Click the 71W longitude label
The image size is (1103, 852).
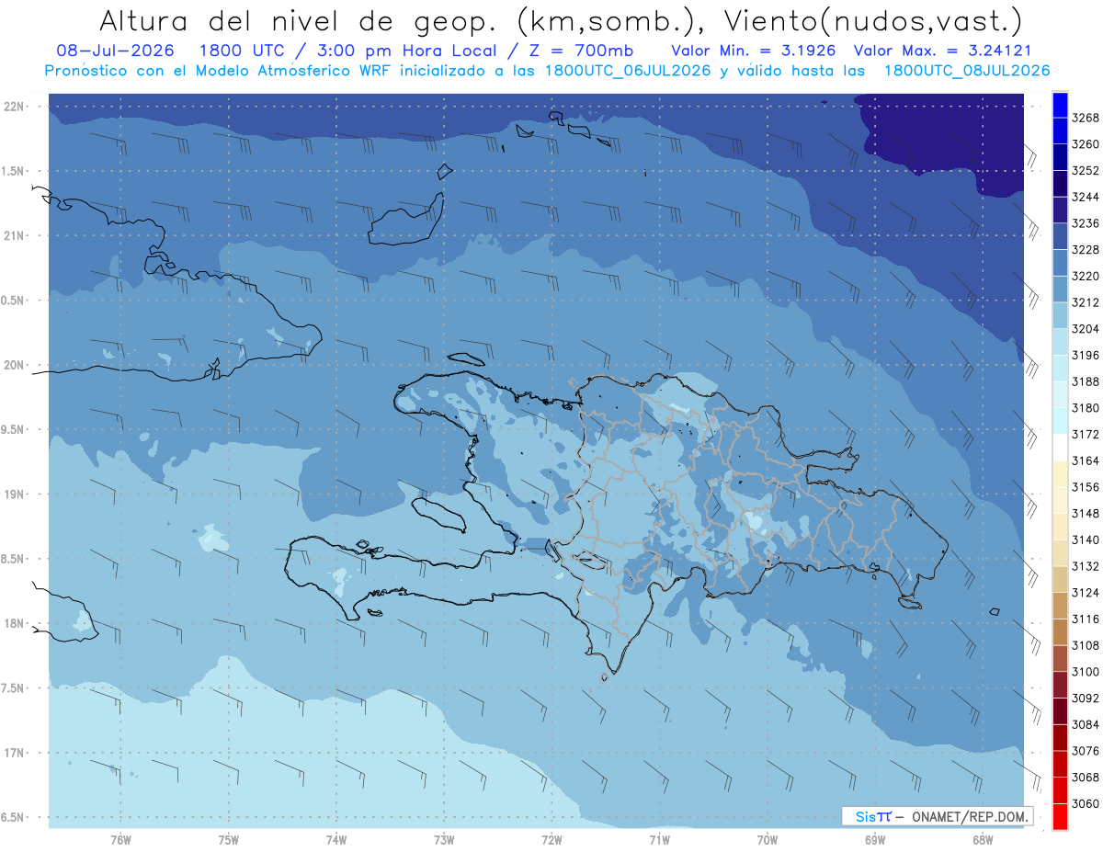[x=659, y=839]
